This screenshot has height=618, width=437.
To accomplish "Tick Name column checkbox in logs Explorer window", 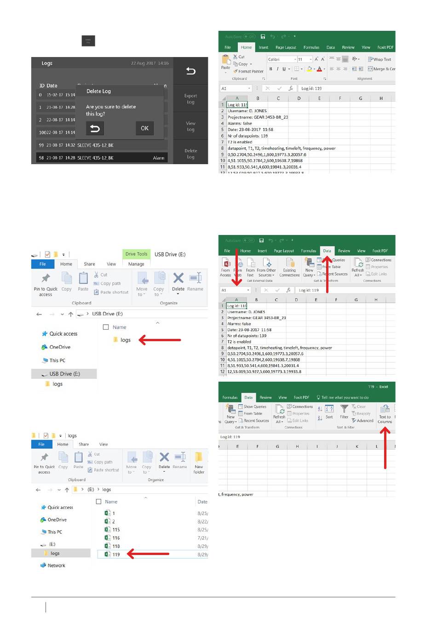I will click(x=98, y=502).
